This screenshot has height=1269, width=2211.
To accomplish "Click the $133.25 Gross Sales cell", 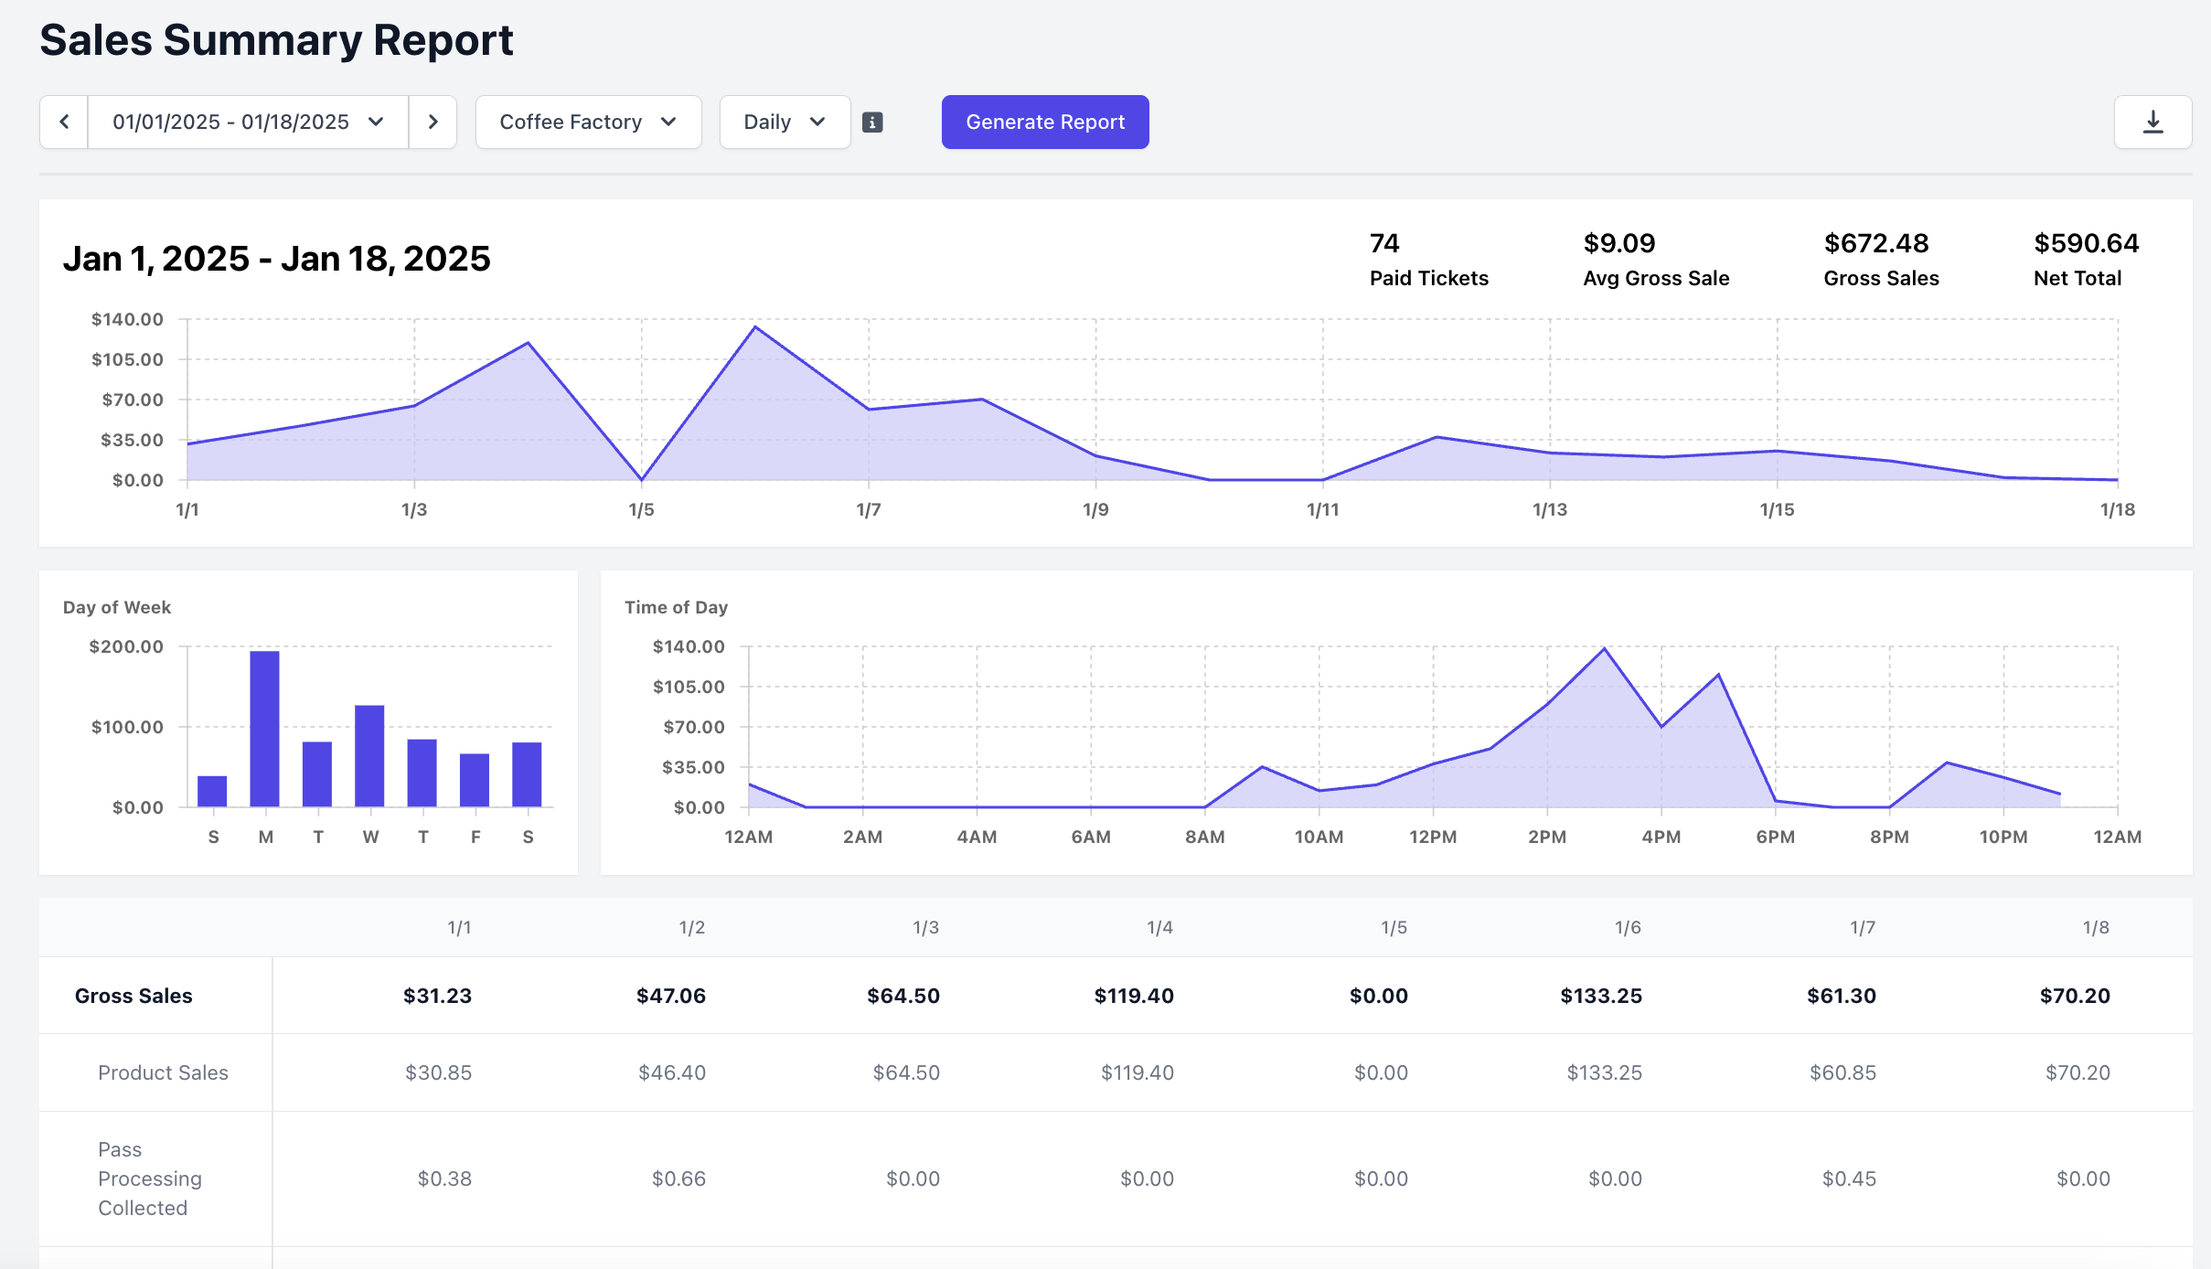I will tap(1600, 996).
